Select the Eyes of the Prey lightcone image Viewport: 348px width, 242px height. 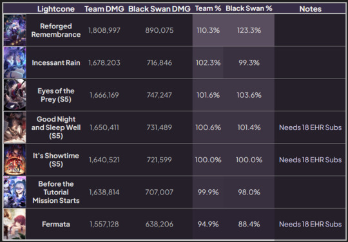(15, 95)
